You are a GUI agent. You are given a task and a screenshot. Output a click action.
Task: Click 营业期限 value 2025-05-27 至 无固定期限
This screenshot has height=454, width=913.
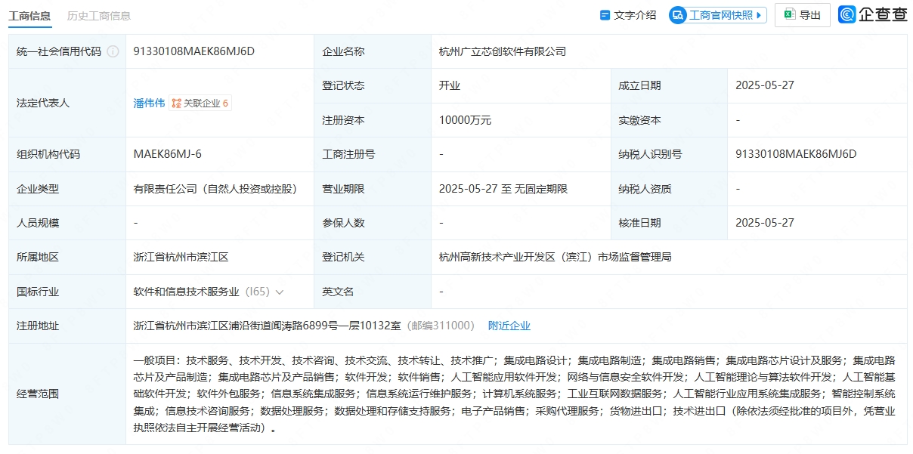(x=503, y=189)
